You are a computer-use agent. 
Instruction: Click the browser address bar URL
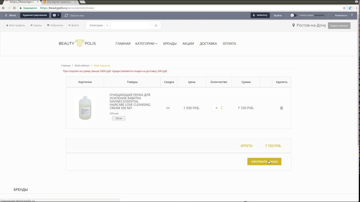point(67,8)
